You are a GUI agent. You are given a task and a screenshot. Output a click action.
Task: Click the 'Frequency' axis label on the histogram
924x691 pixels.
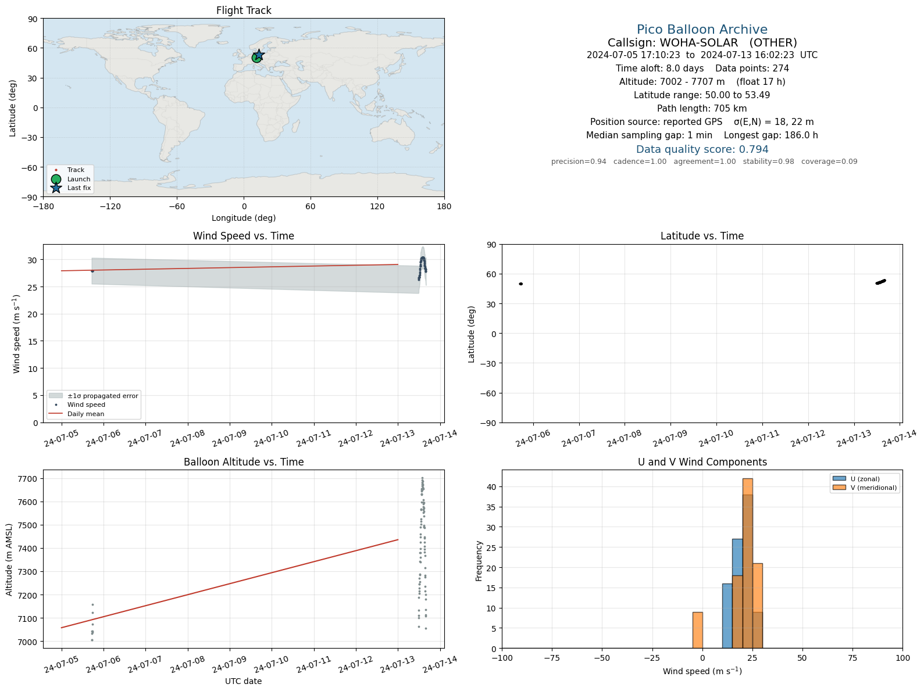[x=479, y=561]
